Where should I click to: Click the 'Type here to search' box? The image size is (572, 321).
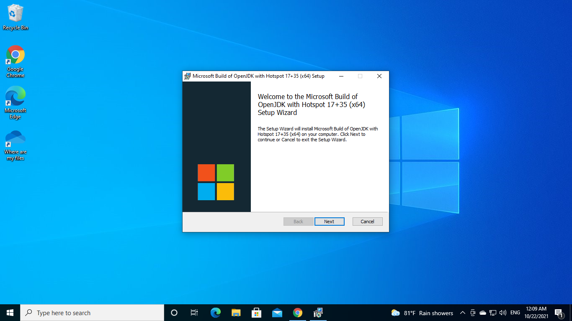coord(92,313)
